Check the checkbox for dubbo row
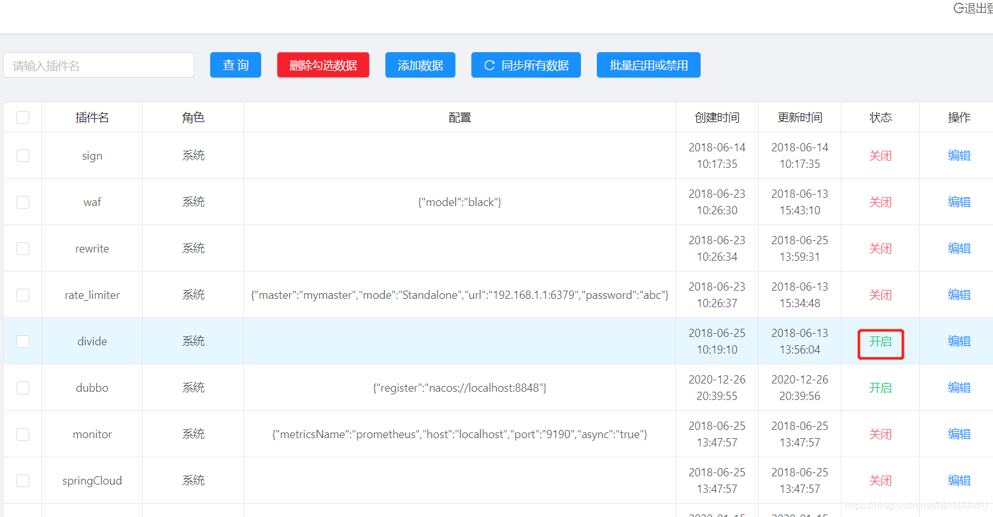 click(x=23, y=388)
